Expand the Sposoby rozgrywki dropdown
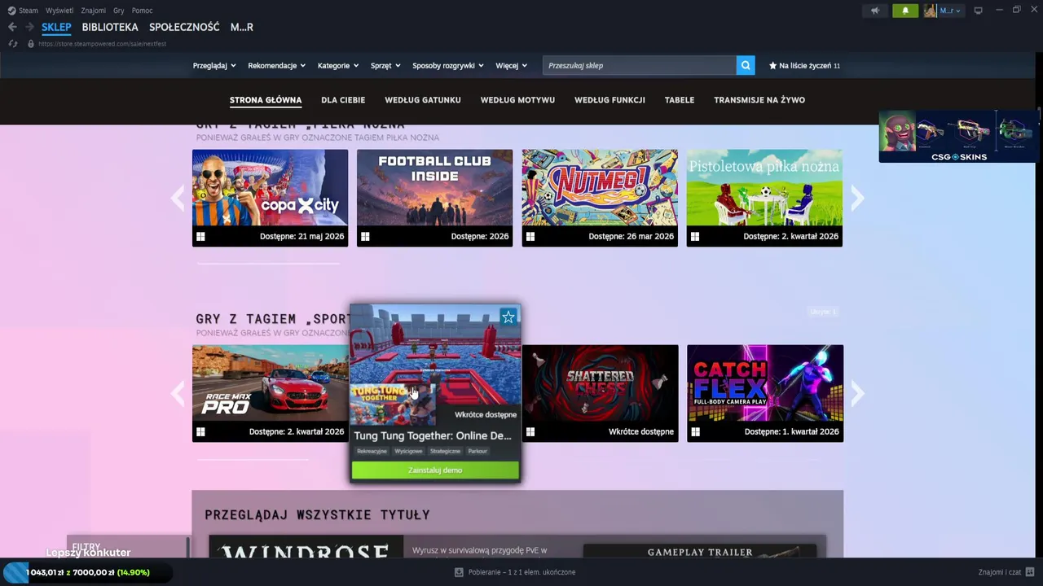Viewport: 1043px width, 586px height. click(x=448, y=66)
